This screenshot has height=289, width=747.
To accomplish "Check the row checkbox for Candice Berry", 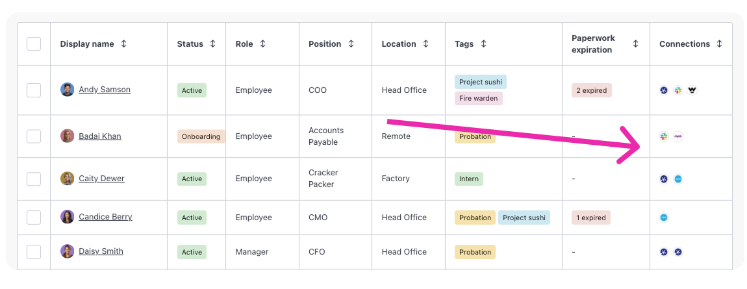I will pyautogui.click(x=34, y=218).
